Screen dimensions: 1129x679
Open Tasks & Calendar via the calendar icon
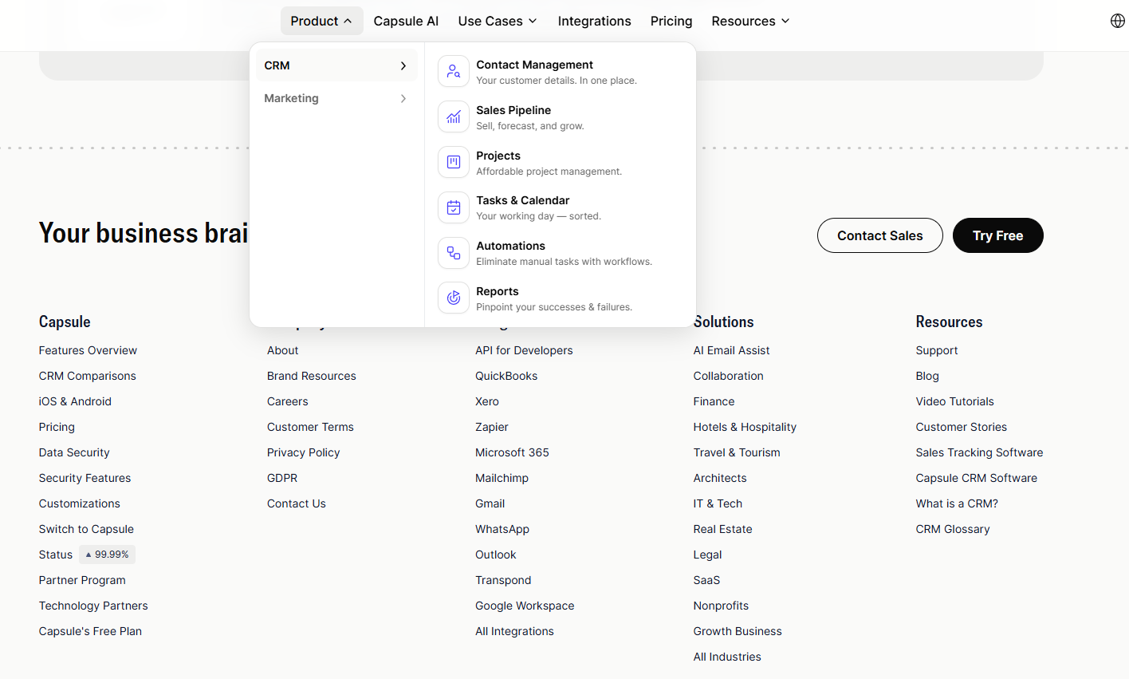[453, 207]
